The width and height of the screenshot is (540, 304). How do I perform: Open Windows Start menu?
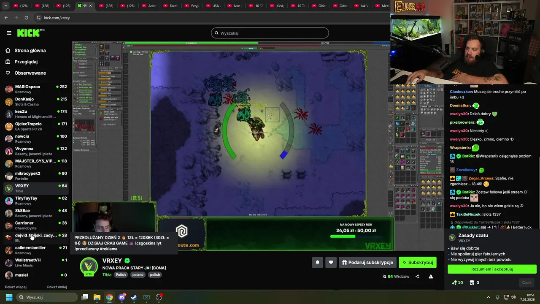pos(9,297)
